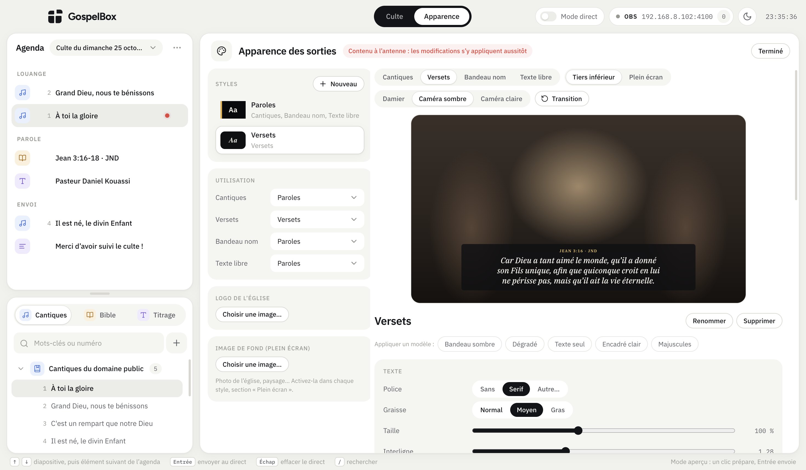The height and width of the screenshot is (470, 806).
Task: Toggle dark mode moon icon
Action: (x=747, y=16)
